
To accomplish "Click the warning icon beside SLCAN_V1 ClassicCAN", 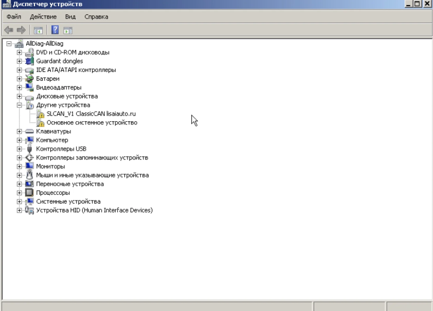I will click(x=40, y=114).
